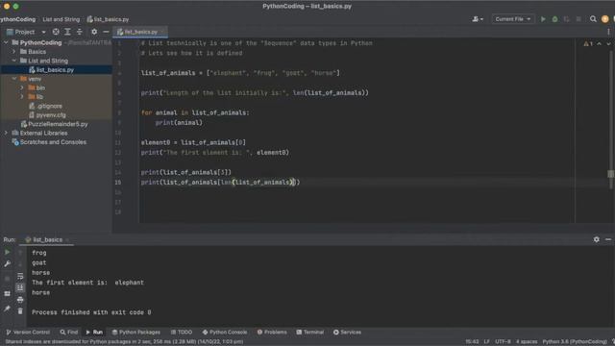This screenshot has width=615, height=346.
Task: Click the 15:43 caret position in the status bar
Action: click(472, 342)
